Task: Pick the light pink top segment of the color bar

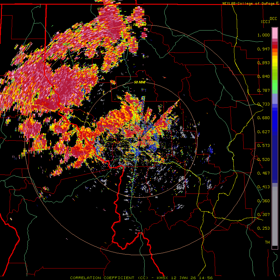Action: [275, 33]
